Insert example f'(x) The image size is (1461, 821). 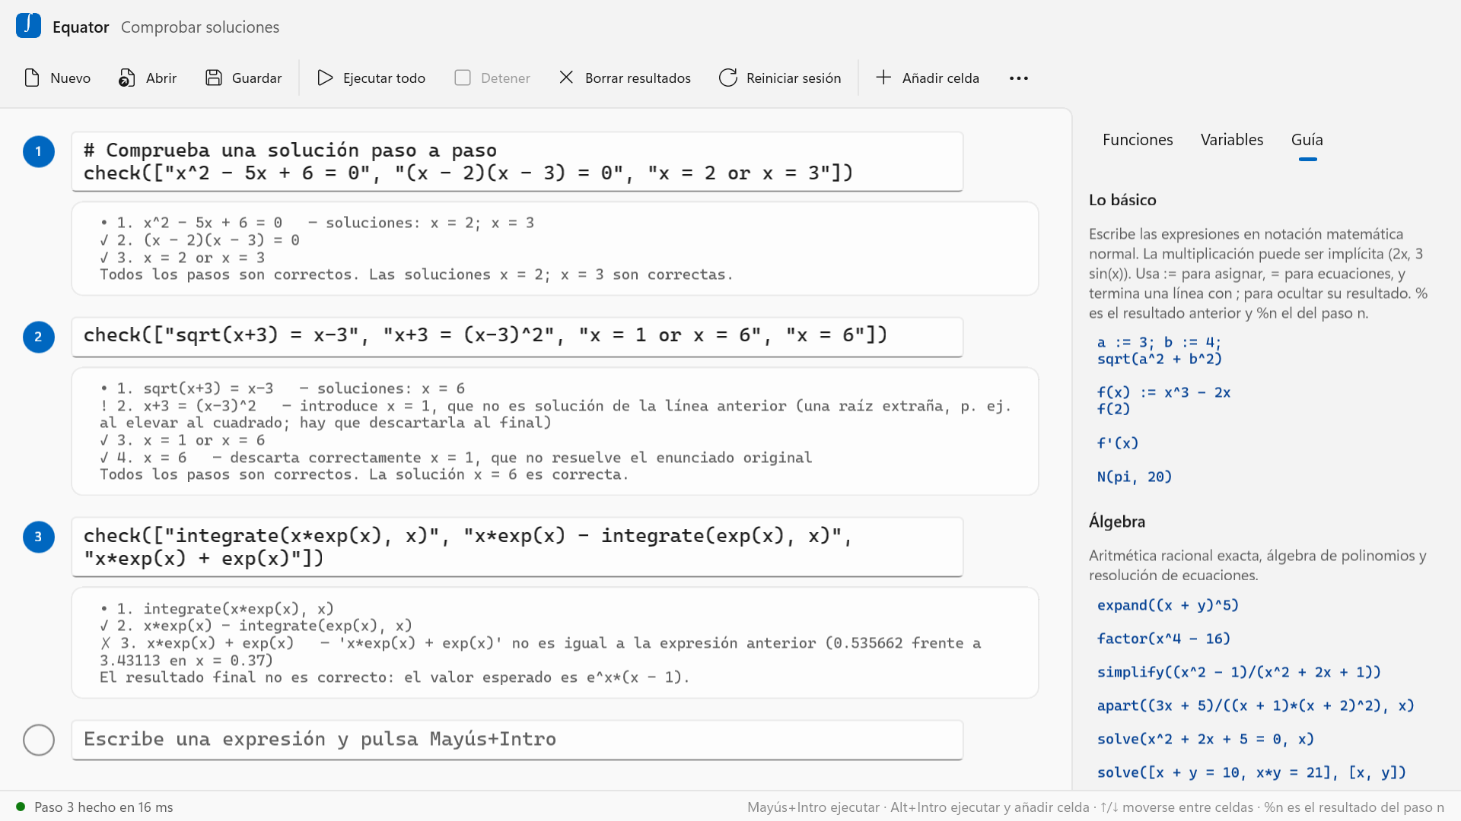click(x=1118, y=443)
